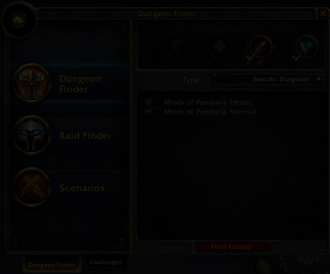Select the Mists of Pandaria Normal label

[210, 112]
